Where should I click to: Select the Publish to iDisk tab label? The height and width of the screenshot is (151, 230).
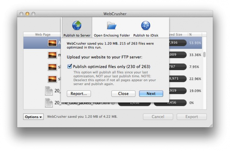pyautogui.click(x=146, y=35)
